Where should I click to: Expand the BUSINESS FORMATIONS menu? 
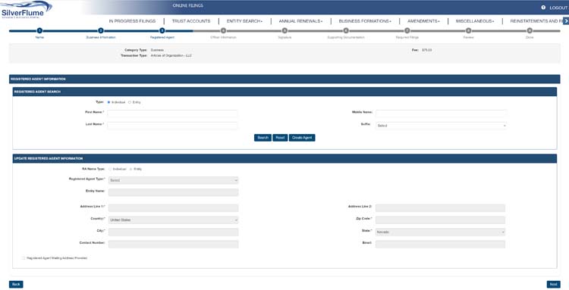point(365,21)
